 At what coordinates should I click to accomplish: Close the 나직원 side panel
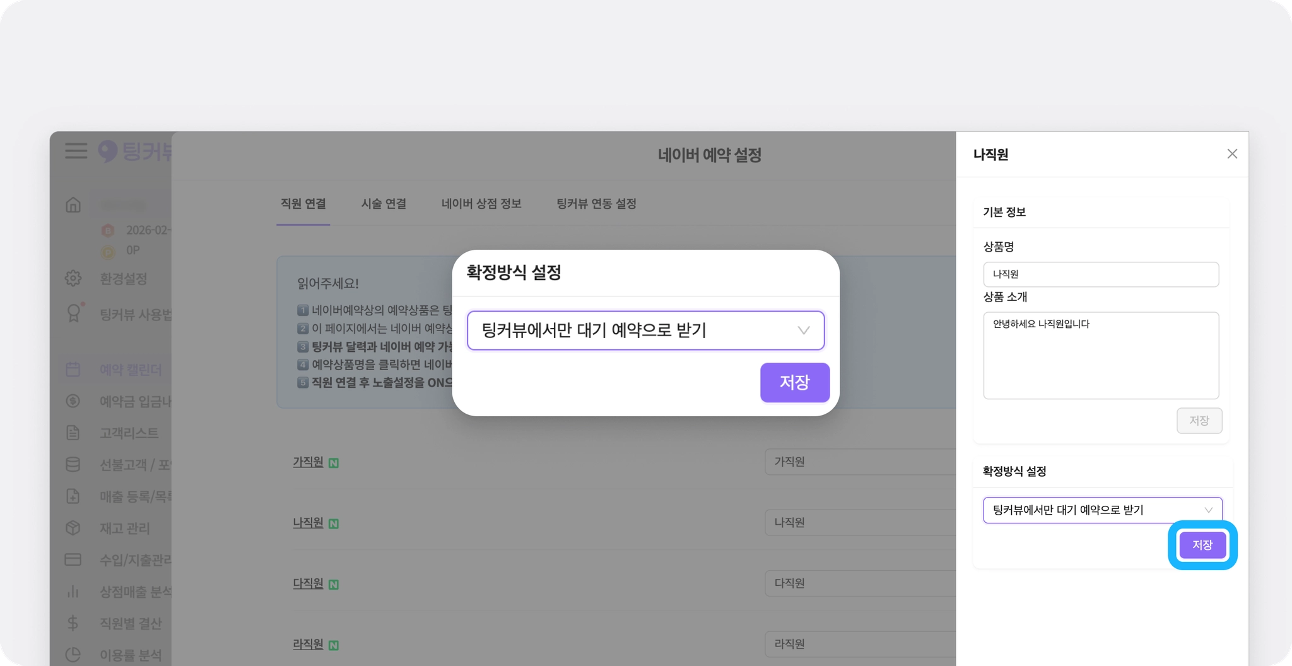[1232, 154]
